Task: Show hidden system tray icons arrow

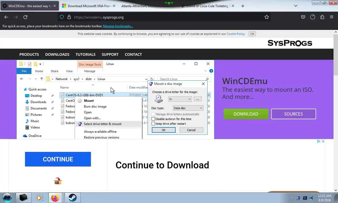Action: (x=292, y=198)
